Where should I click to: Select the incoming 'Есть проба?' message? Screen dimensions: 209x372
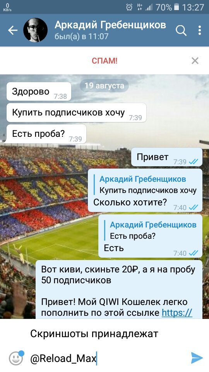(x=46, y=134)
